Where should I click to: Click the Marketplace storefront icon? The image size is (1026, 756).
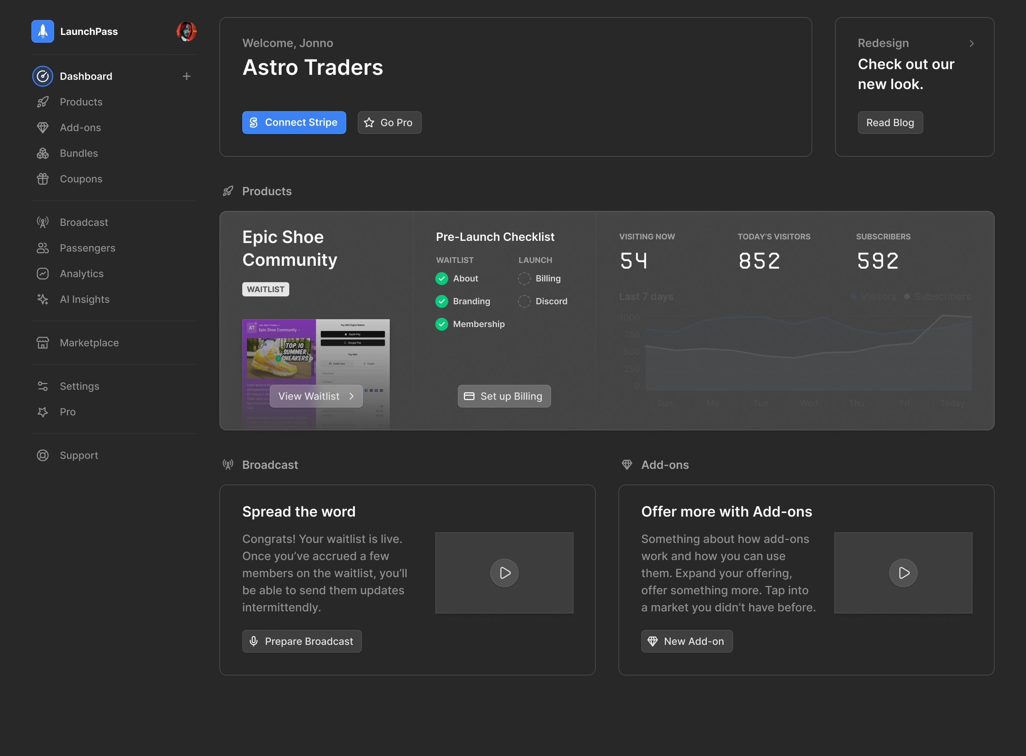(x=42, y=342)
